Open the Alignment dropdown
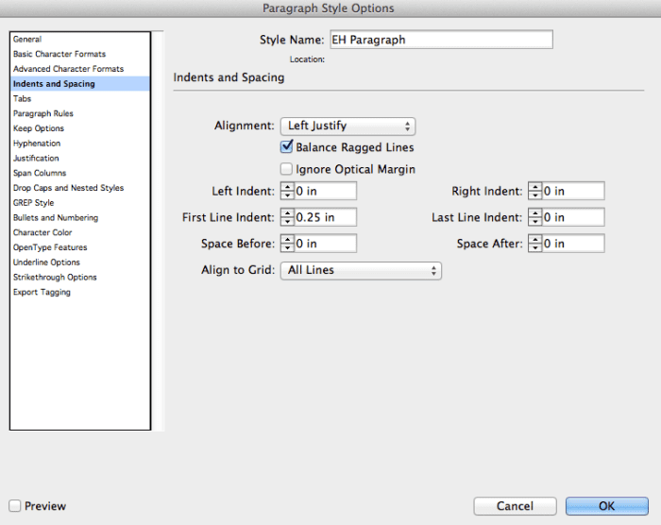This screenshot has width=661, height=525. [x=347, y=127]
